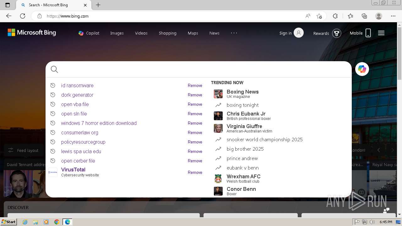Remove open vba file from history

pyautogui.click(x=195, y=104)
